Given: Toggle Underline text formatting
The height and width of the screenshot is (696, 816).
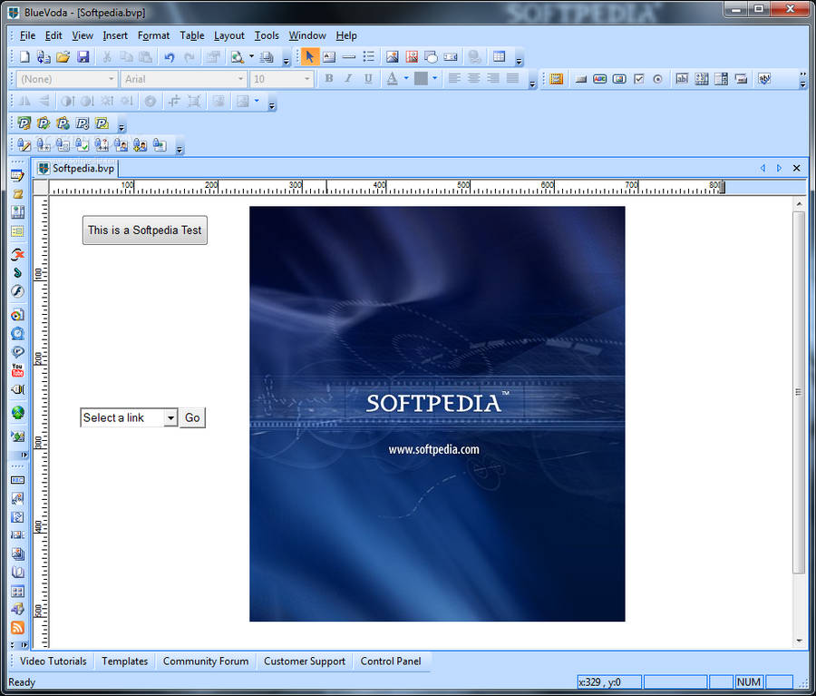Looking at the screenshot, I should tap(368, 79).
